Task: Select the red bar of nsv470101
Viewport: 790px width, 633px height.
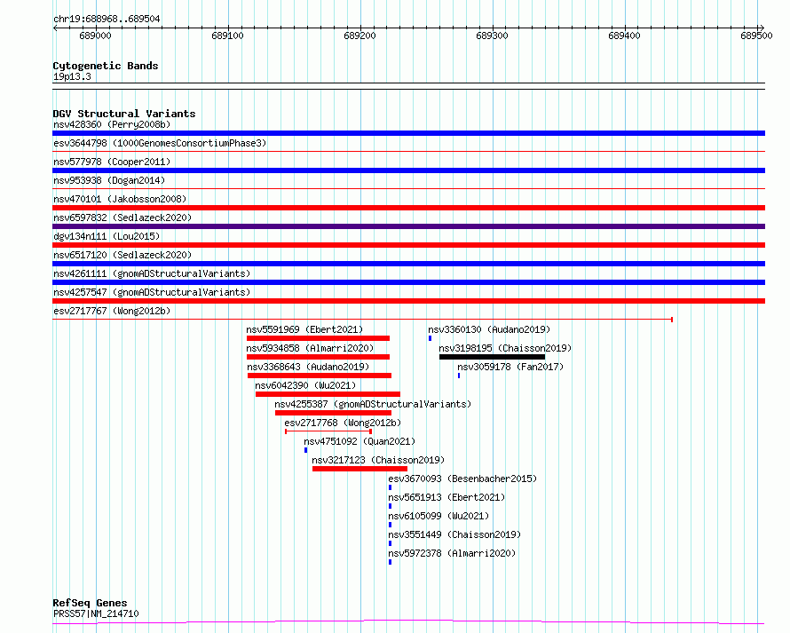Action: tap(408, 208)
